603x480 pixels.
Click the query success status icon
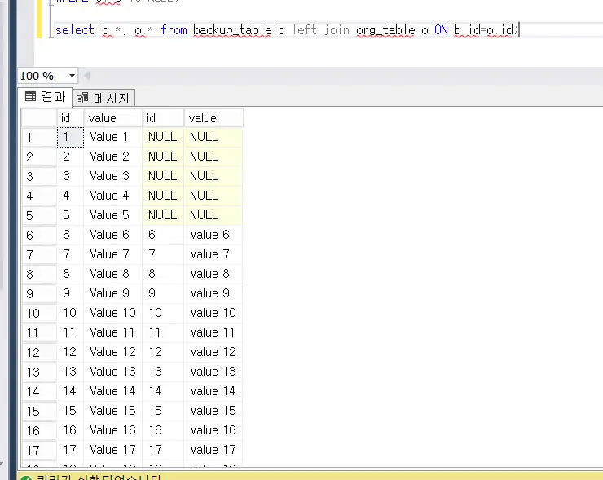coord(26,478)
